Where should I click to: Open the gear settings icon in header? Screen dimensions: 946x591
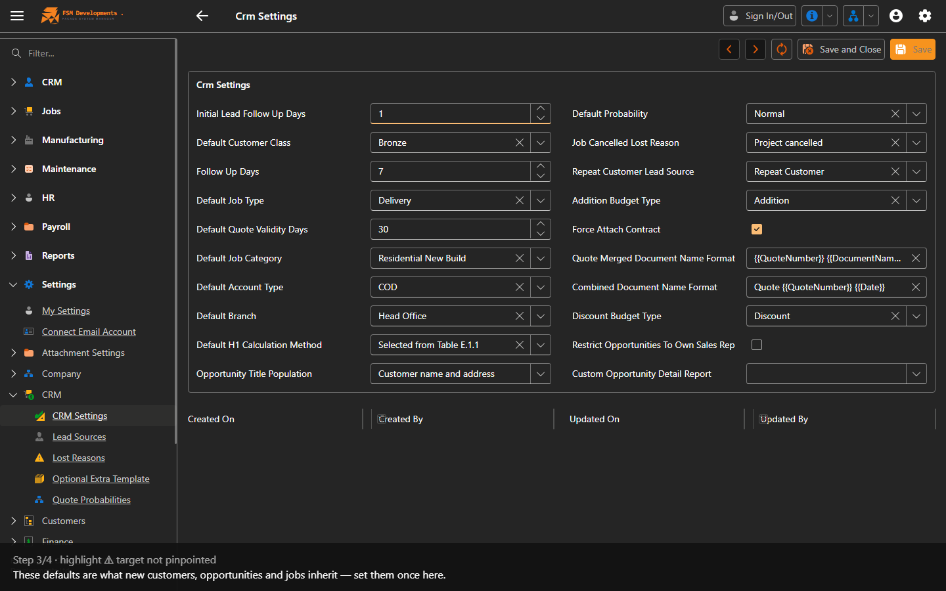pos(925,16)
